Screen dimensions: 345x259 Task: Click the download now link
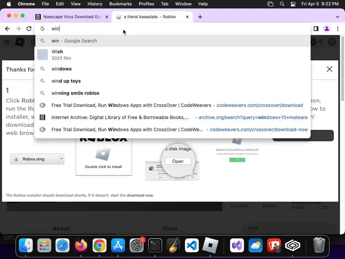(140, 195)
